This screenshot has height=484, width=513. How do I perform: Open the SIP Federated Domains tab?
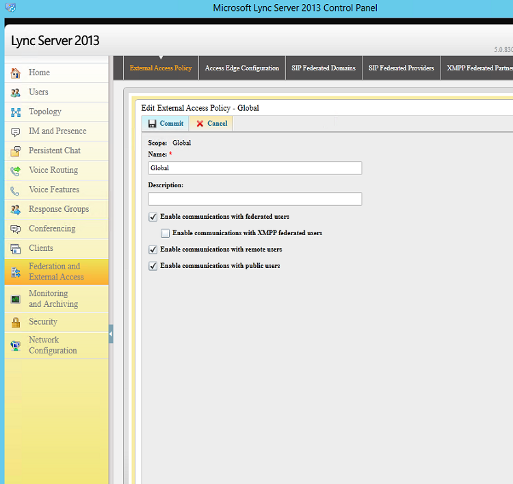point(324,68)
